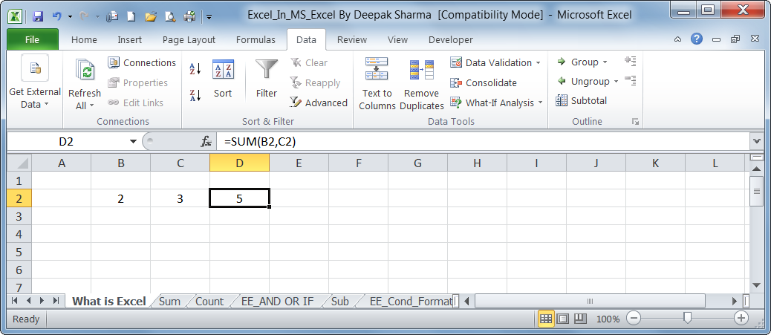The height and width of the screenshot is (335, 771).
Task: Click the Connections button
Action: point(142,62)
